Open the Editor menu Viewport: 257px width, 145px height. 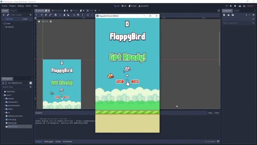point(28,6)
